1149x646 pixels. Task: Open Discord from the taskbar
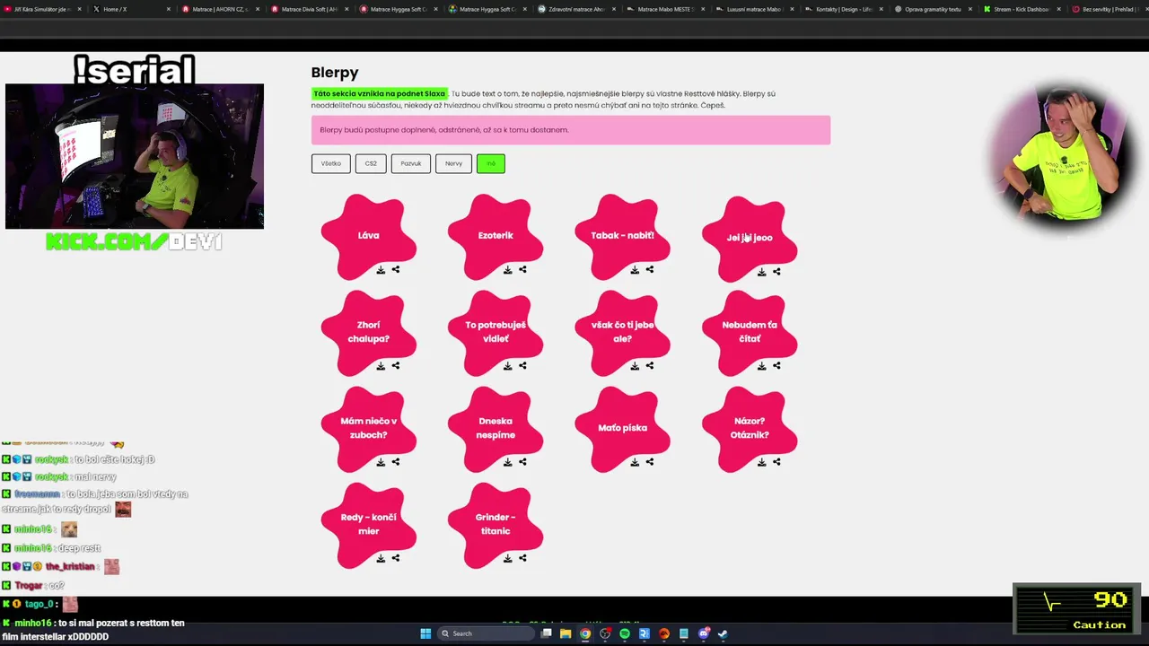tap(703, 633)
